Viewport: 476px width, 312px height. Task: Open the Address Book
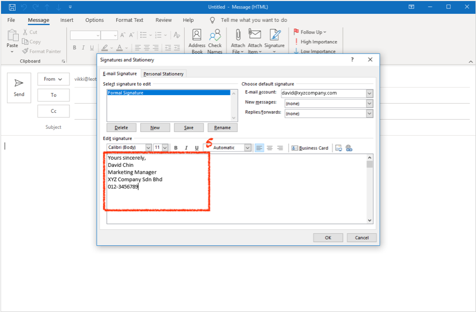197,41
